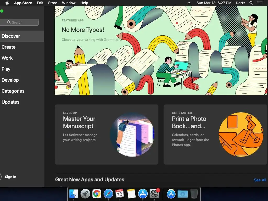Open the App Store menu

pyautogui.click(x=23, y=3)
